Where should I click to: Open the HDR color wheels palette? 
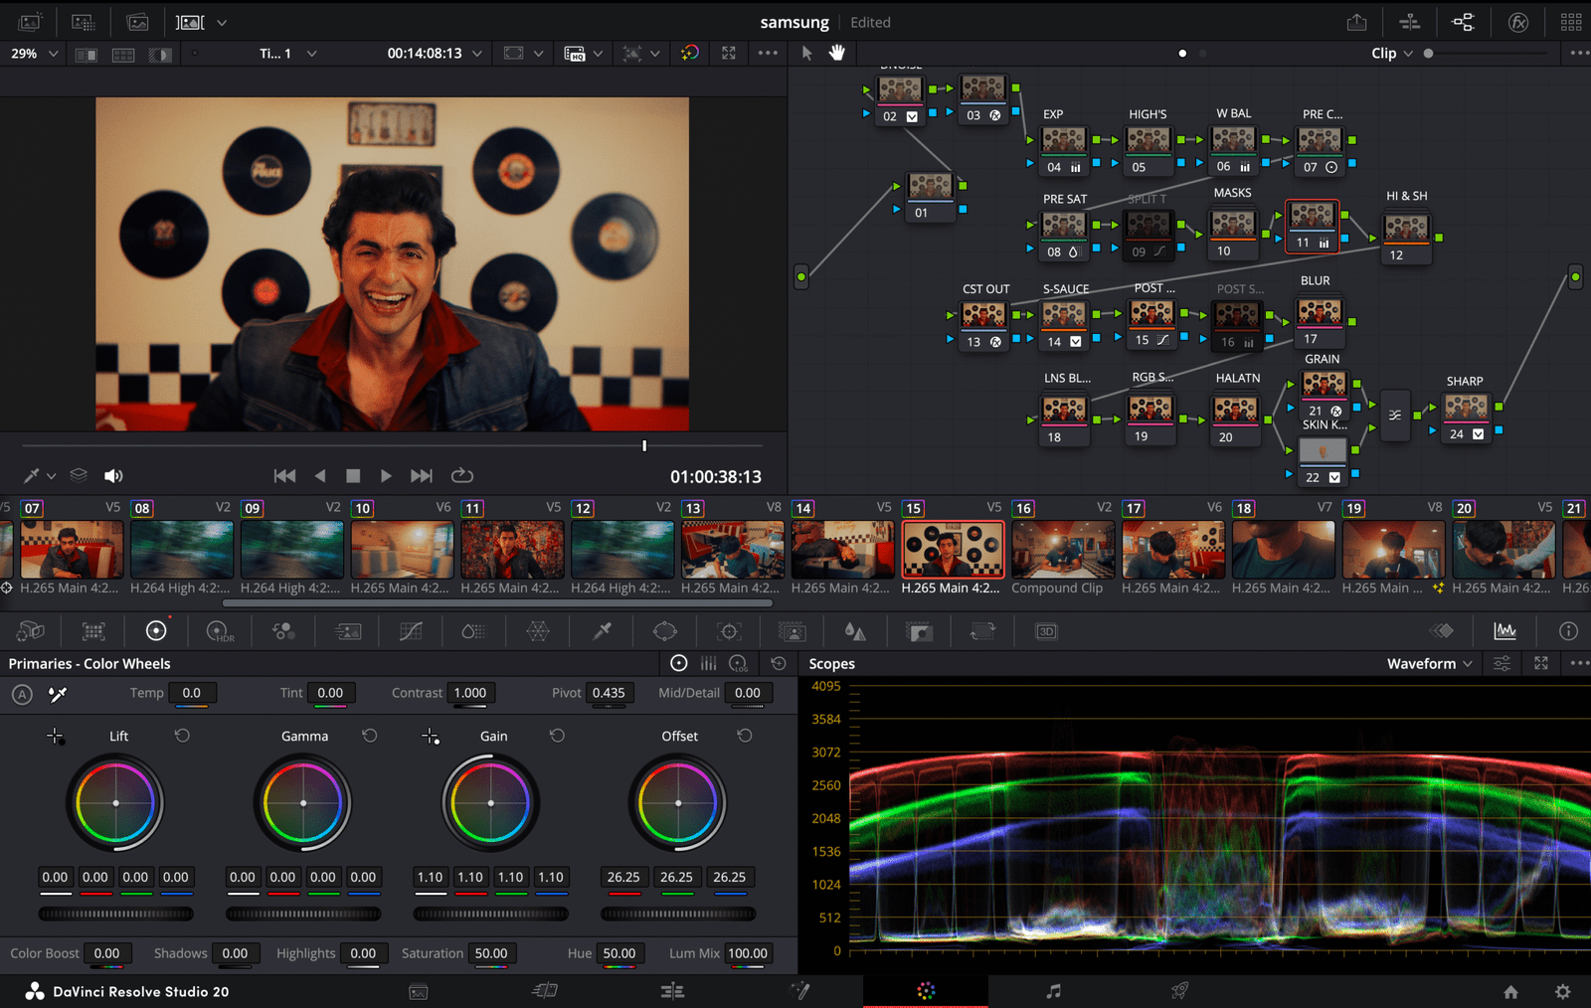219,631
